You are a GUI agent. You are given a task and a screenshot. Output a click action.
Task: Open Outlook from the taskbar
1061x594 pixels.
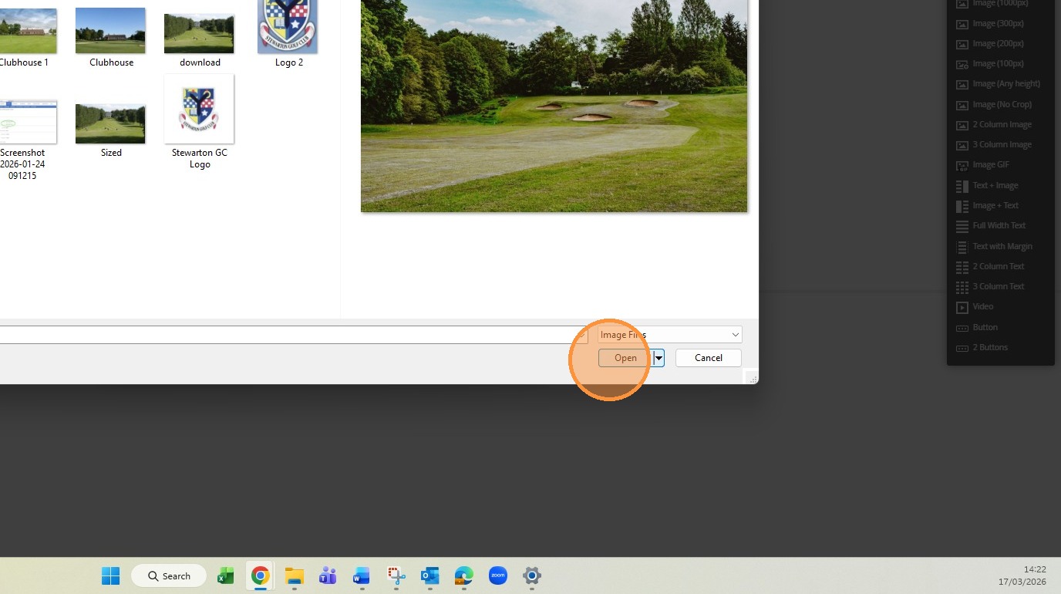pos(429,575)
